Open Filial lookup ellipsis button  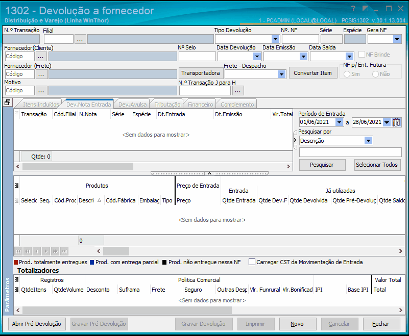pyautogui.click(x=80, y=39)
